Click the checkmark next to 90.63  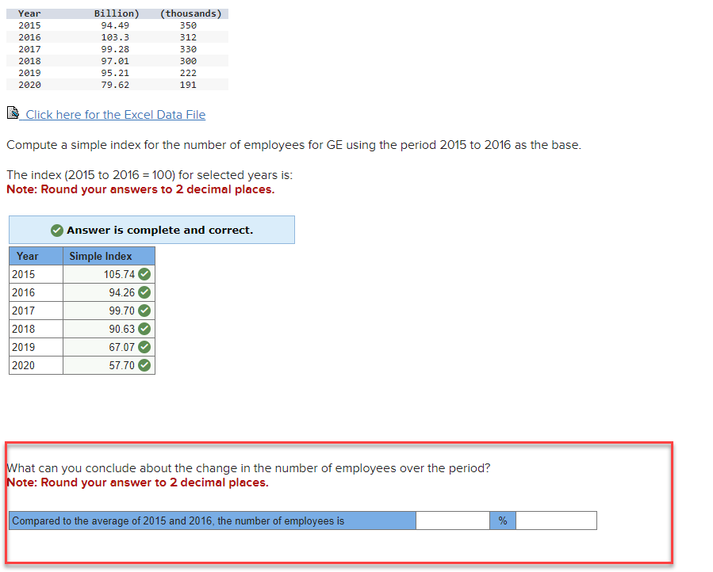(144, 328)
